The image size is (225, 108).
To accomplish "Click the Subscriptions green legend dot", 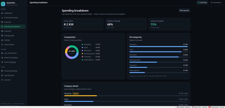I will pos(82,60).
